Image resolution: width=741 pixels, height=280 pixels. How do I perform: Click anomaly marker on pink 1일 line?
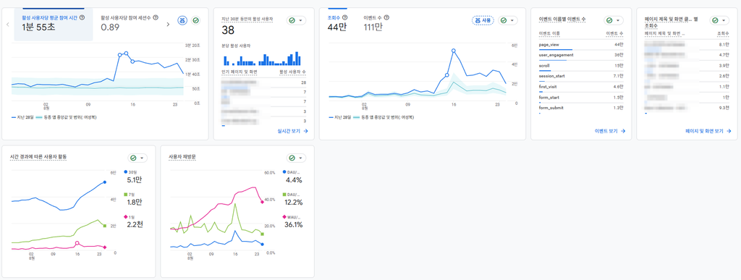(77, 244)
